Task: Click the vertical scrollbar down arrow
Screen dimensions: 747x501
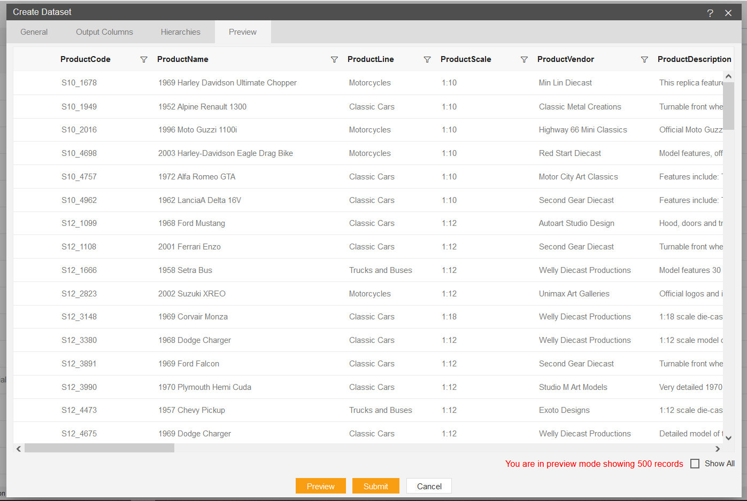Action: pos(728,438)
